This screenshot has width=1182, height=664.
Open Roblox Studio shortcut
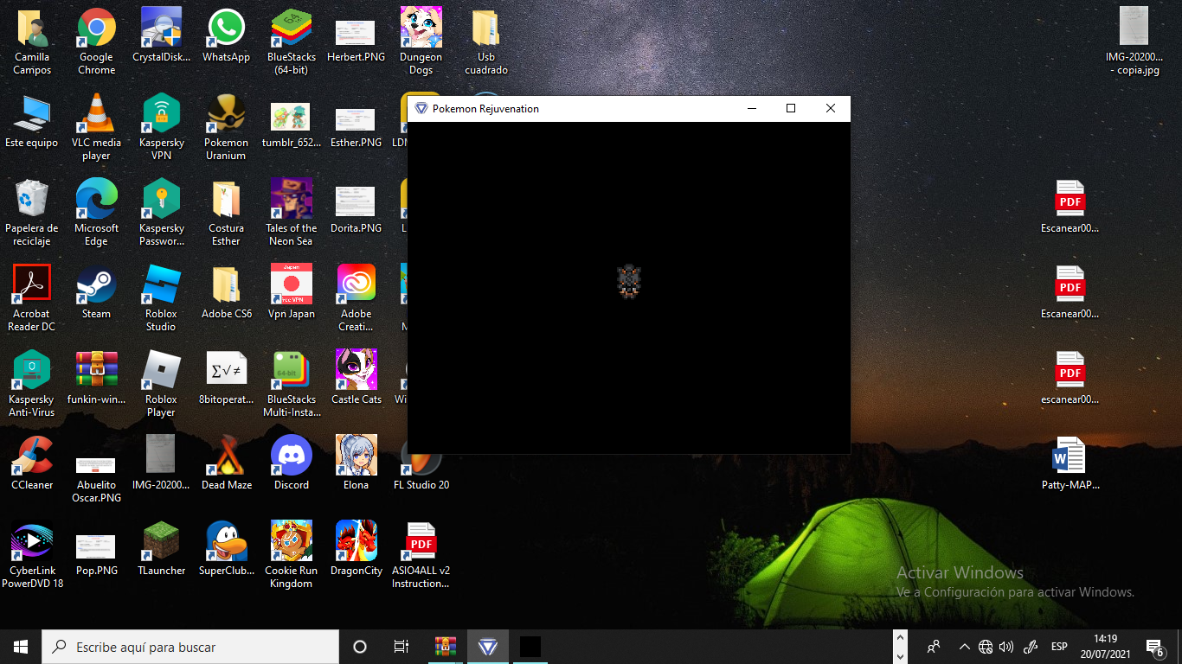click(161, 285)
